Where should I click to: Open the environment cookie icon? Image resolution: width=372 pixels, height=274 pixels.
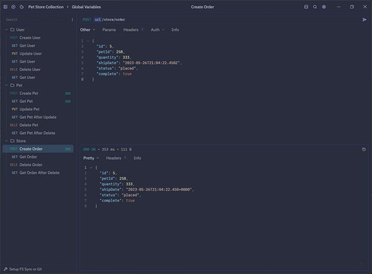[x=22, y=7]
